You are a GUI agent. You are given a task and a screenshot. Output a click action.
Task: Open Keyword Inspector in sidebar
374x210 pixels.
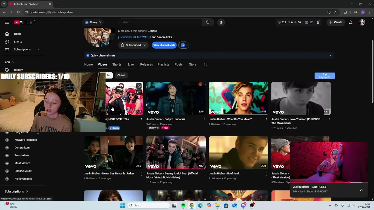point(26,140)
